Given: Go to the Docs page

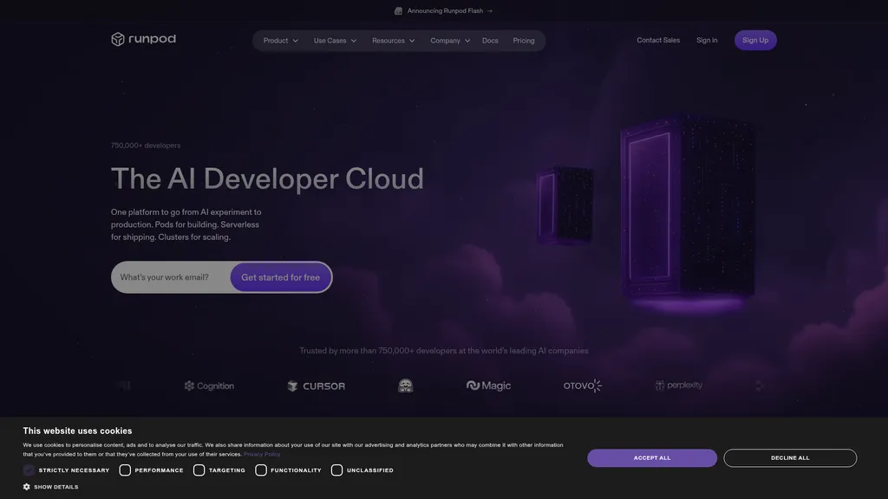Looking at the screenshot, I should click(x=490, y=41).
